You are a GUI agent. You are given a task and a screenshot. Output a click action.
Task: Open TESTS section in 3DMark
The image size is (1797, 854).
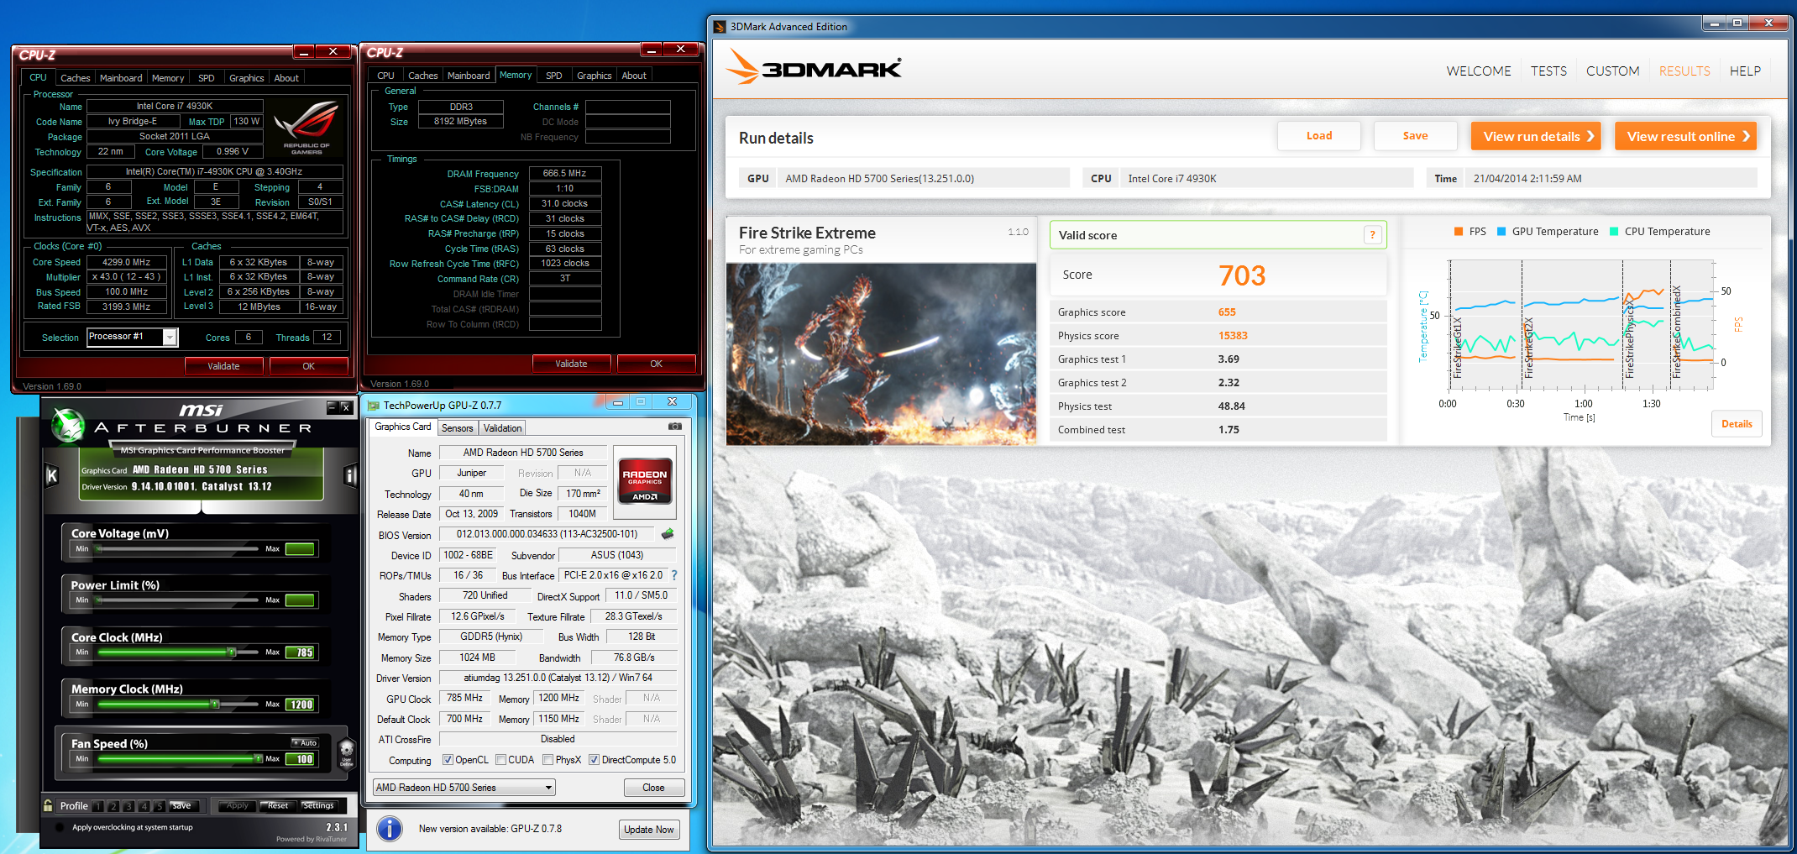[x=1548, y=71]
